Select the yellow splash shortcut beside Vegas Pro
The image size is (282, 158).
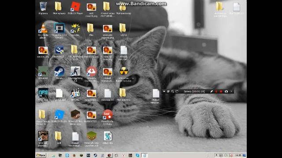[75, 28]
